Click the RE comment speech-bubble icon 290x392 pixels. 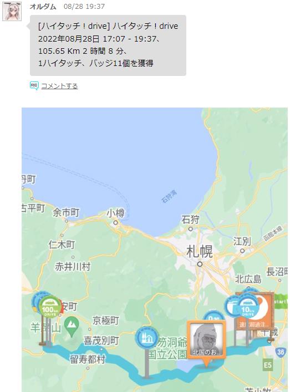34,85
